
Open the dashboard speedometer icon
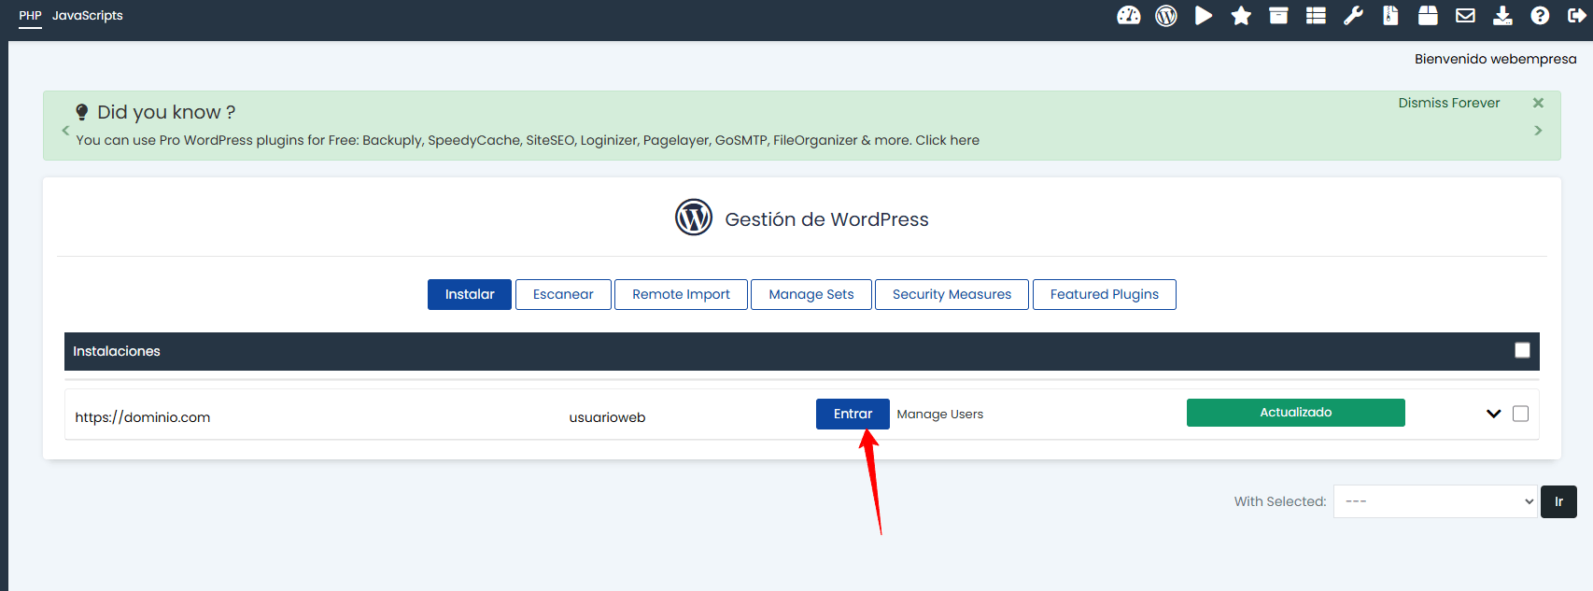click(x=1128, y=15)
